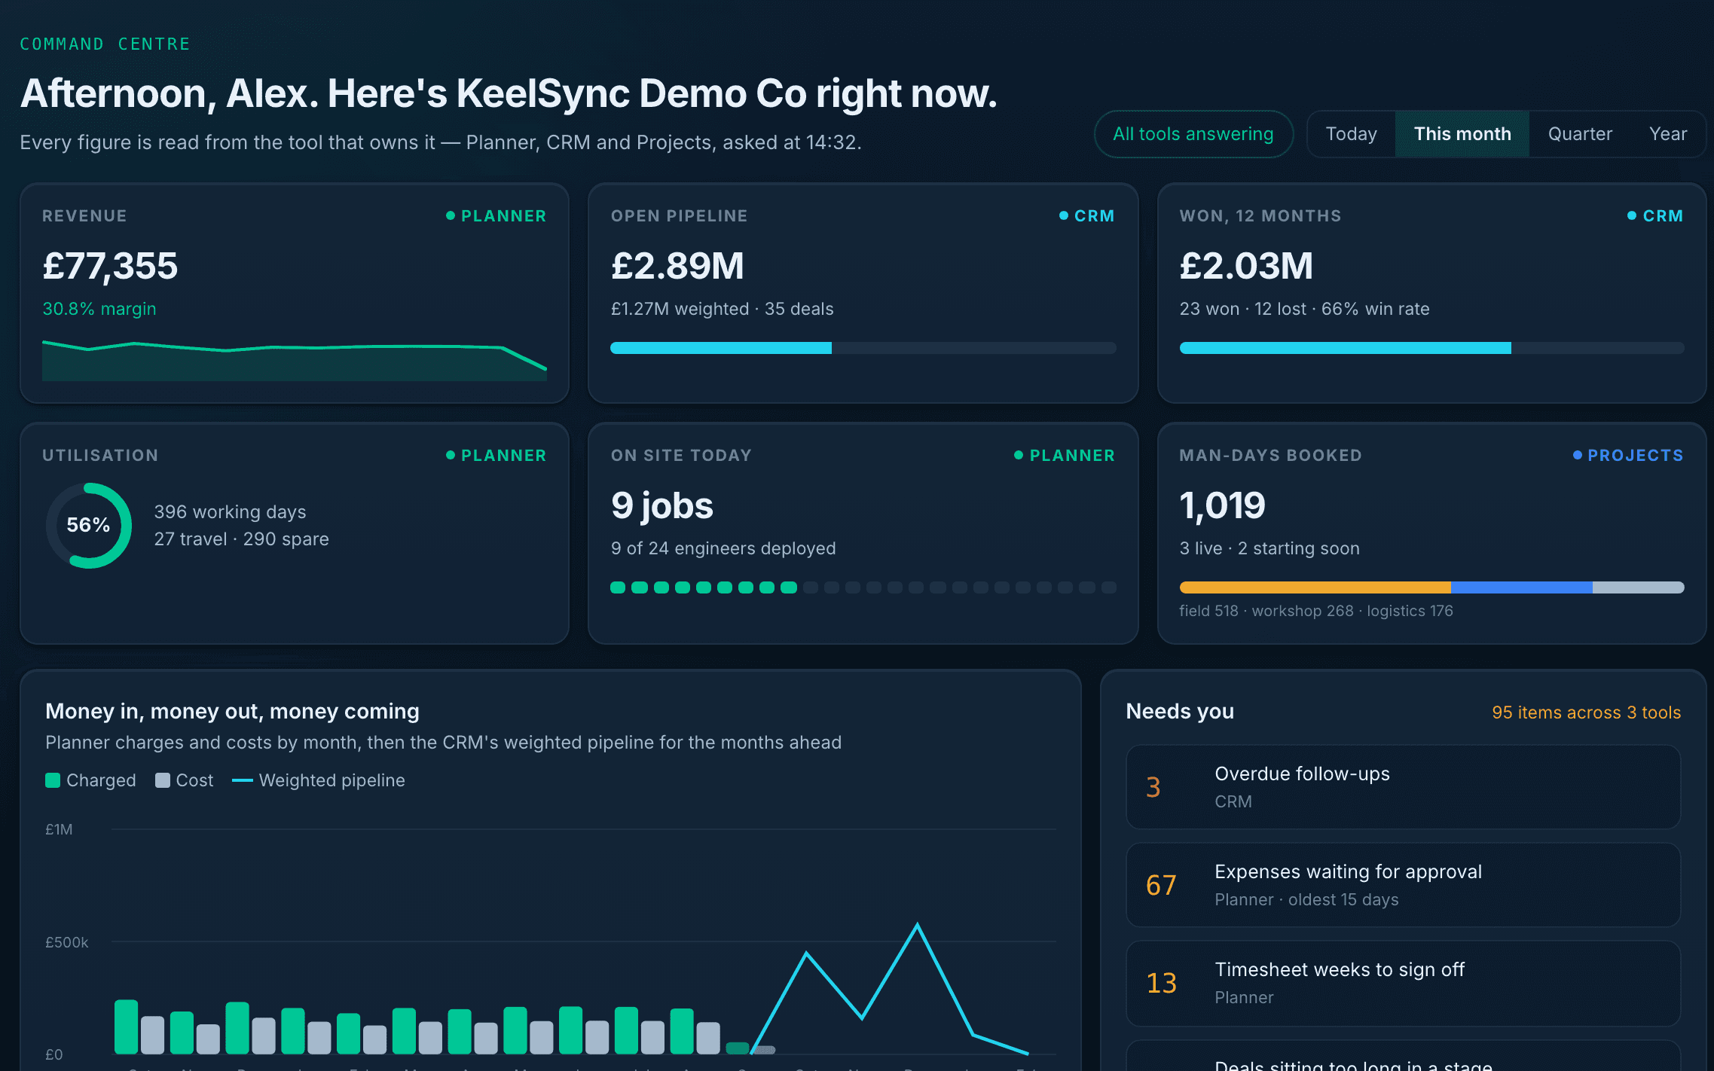
Task: Click the 1,019 man-days figure
Action: coord(1222,505)
